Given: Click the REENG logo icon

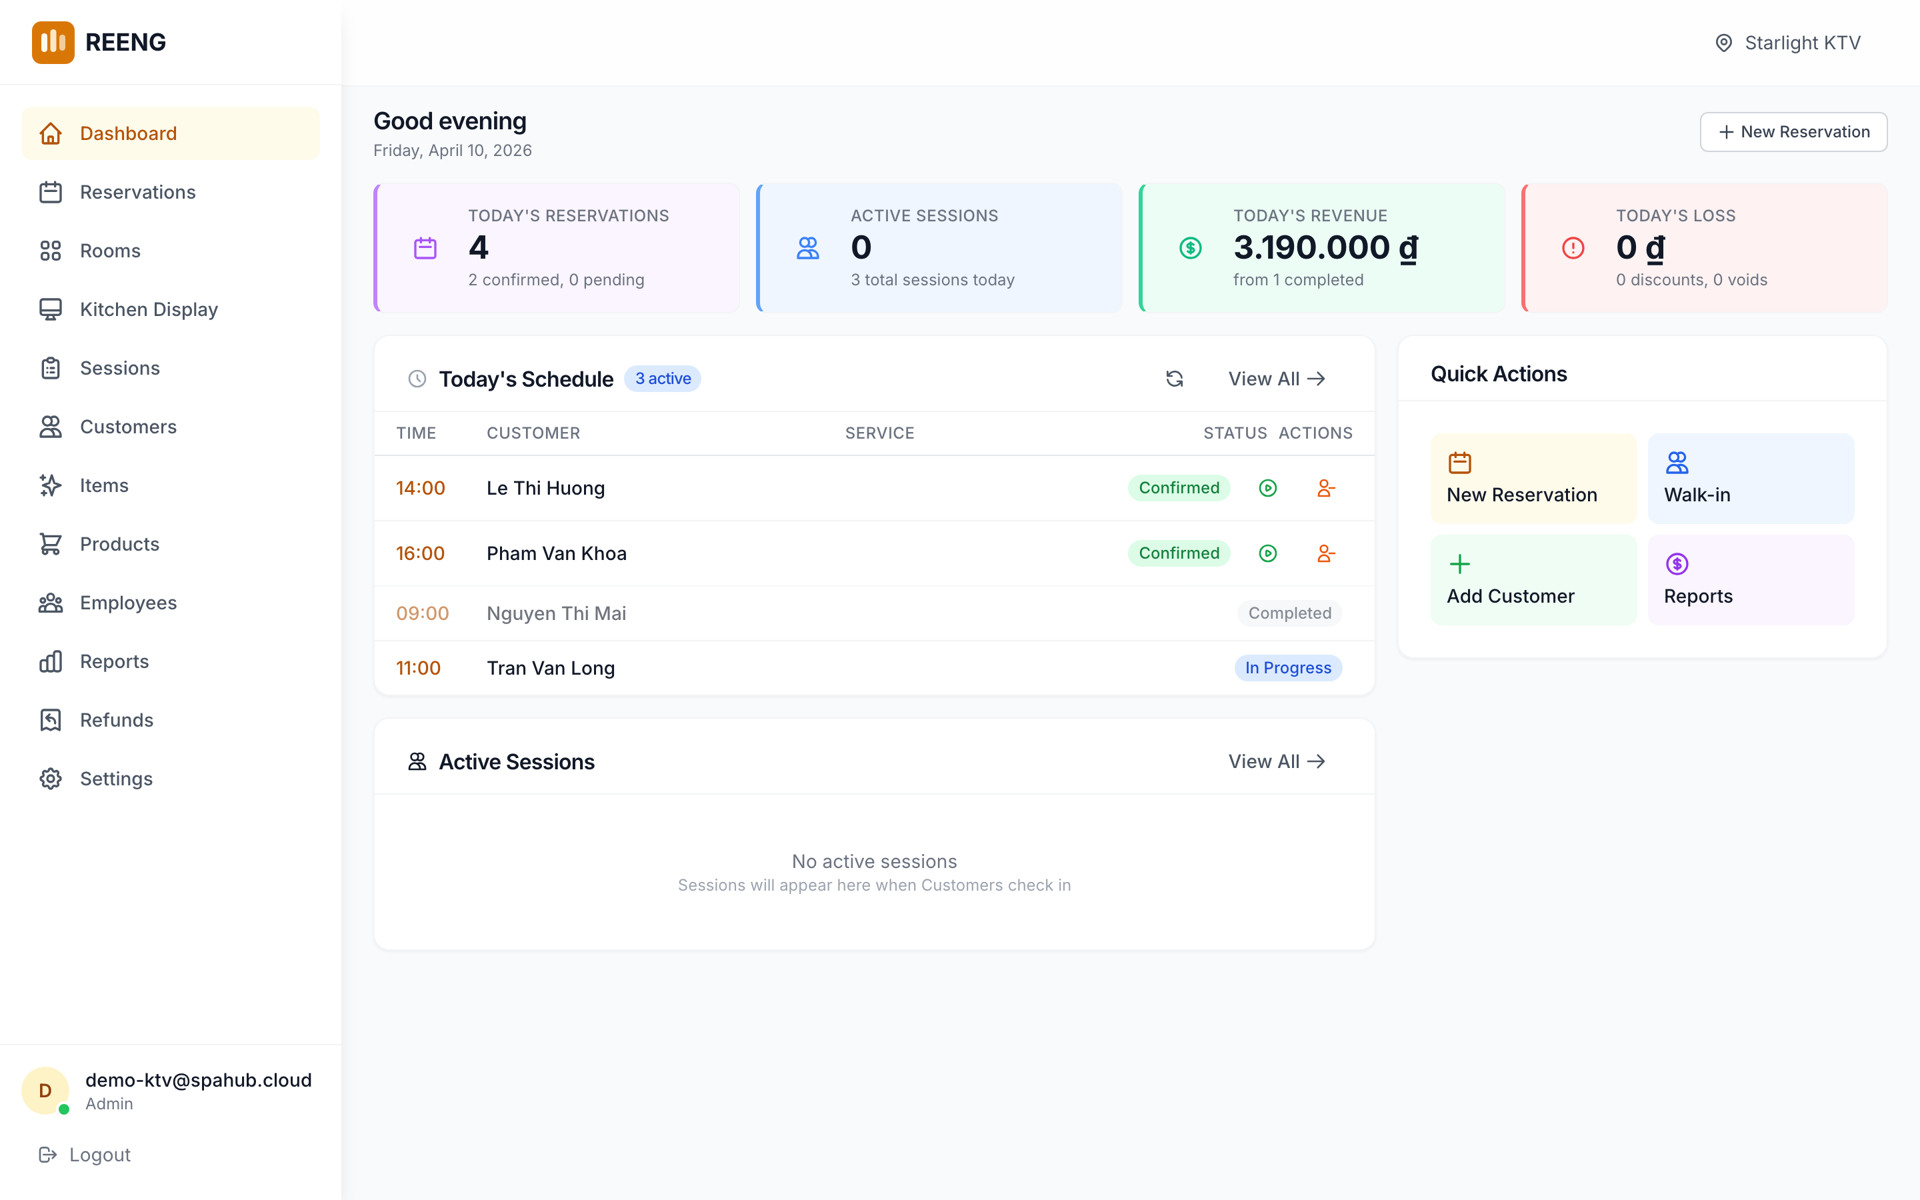Looking at the screenshot, I should click(x=53, y=42).
